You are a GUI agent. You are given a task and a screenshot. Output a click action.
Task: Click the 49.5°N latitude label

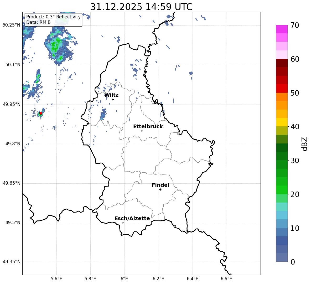(13, 223)
